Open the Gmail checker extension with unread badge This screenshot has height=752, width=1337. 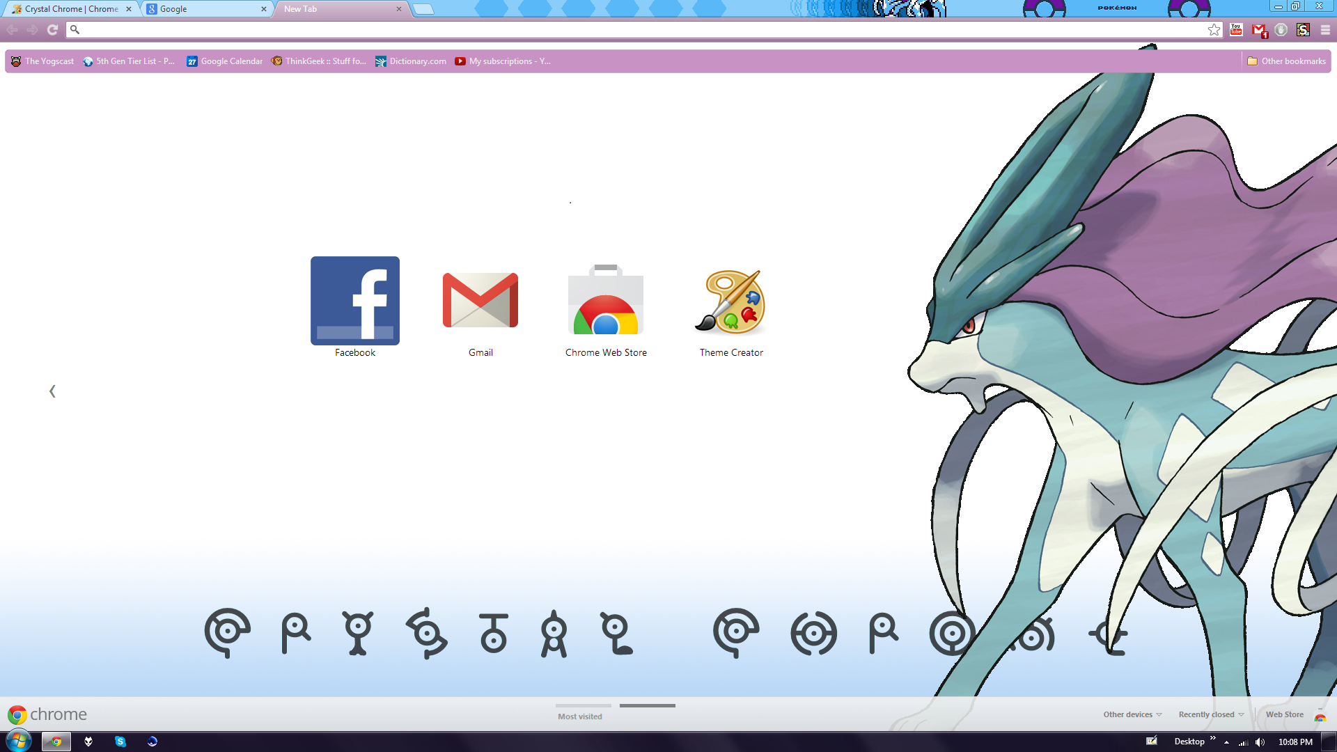click(x=1259, y=30)
